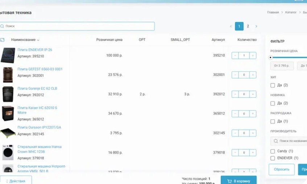This screenshot has height=184, width=307.
Task: Open ENDEVER IP-26 product thumbnail
Action: [8, 55]
